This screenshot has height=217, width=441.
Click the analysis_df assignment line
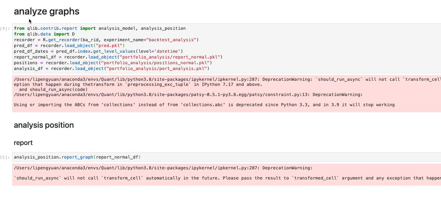tap(112, 69)
